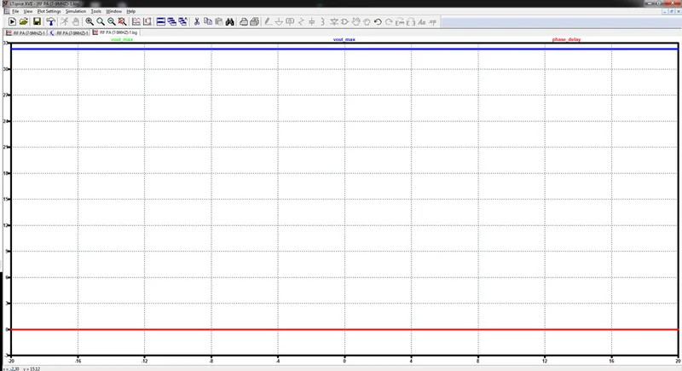Image resolution: width=682 pixels, height=371 pixels.
Task: Select the Diode component tool
Action: tap(334, 21)
